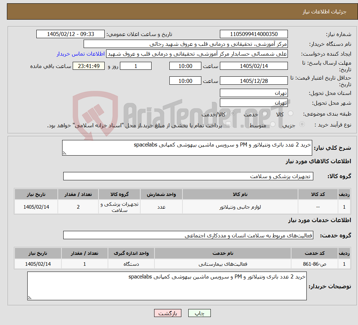Click the remaining time 23:41:49 field
Screen dimensions: 358x325
pyautogui.click(x=89, y=66)
